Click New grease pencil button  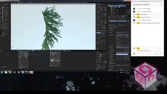click(103, 34)
